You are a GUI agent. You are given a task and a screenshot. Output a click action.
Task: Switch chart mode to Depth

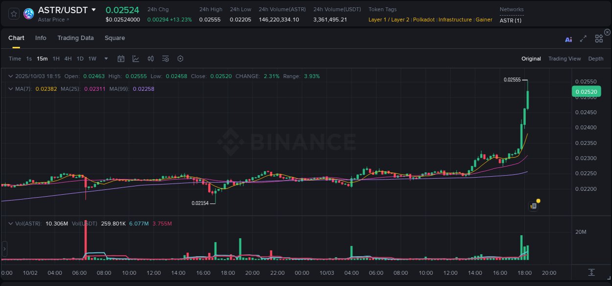pyautogui.click(x=595, y=59)
